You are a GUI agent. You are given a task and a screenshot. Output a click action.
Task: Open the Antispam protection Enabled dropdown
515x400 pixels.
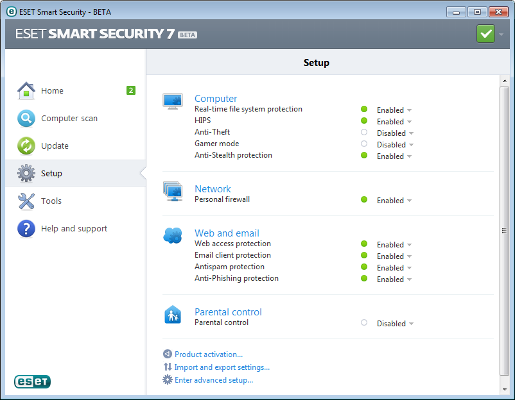click(394, 268)
